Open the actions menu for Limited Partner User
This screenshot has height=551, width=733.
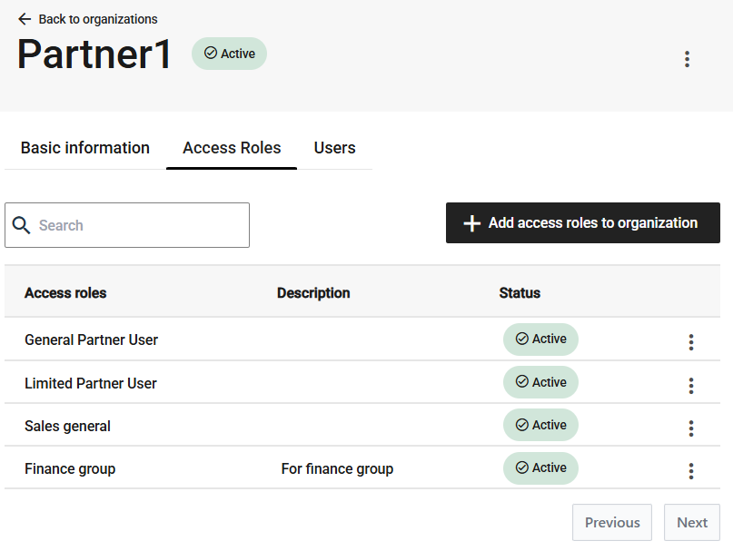(691, 384)
